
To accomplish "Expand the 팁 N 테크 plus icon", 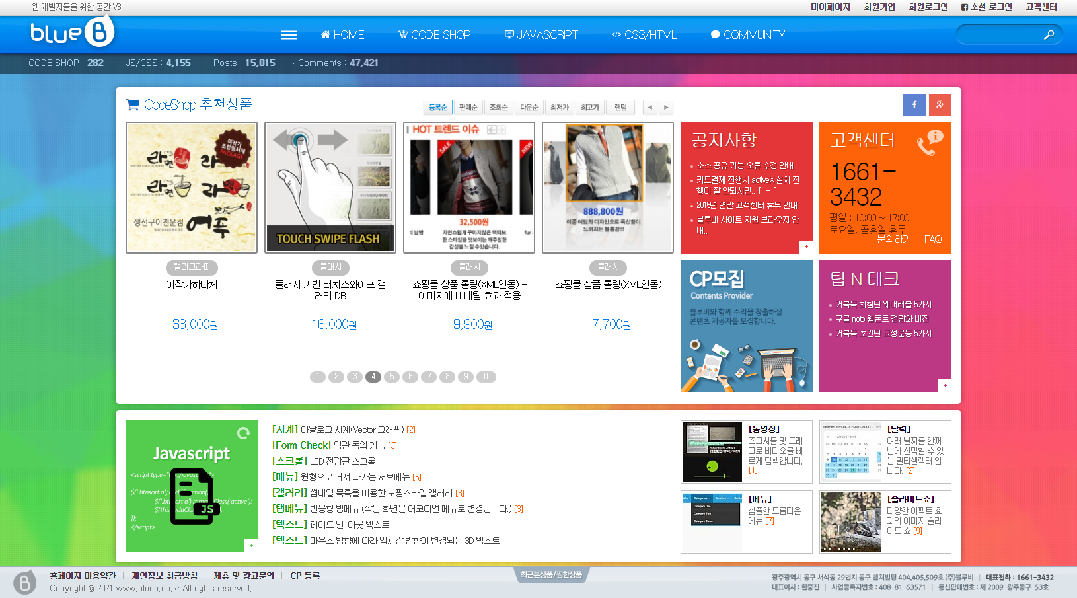I will (x=945, y=386).
